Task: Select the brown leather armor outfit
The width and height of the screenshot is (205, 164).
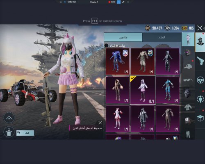Action: coord(168,119)
